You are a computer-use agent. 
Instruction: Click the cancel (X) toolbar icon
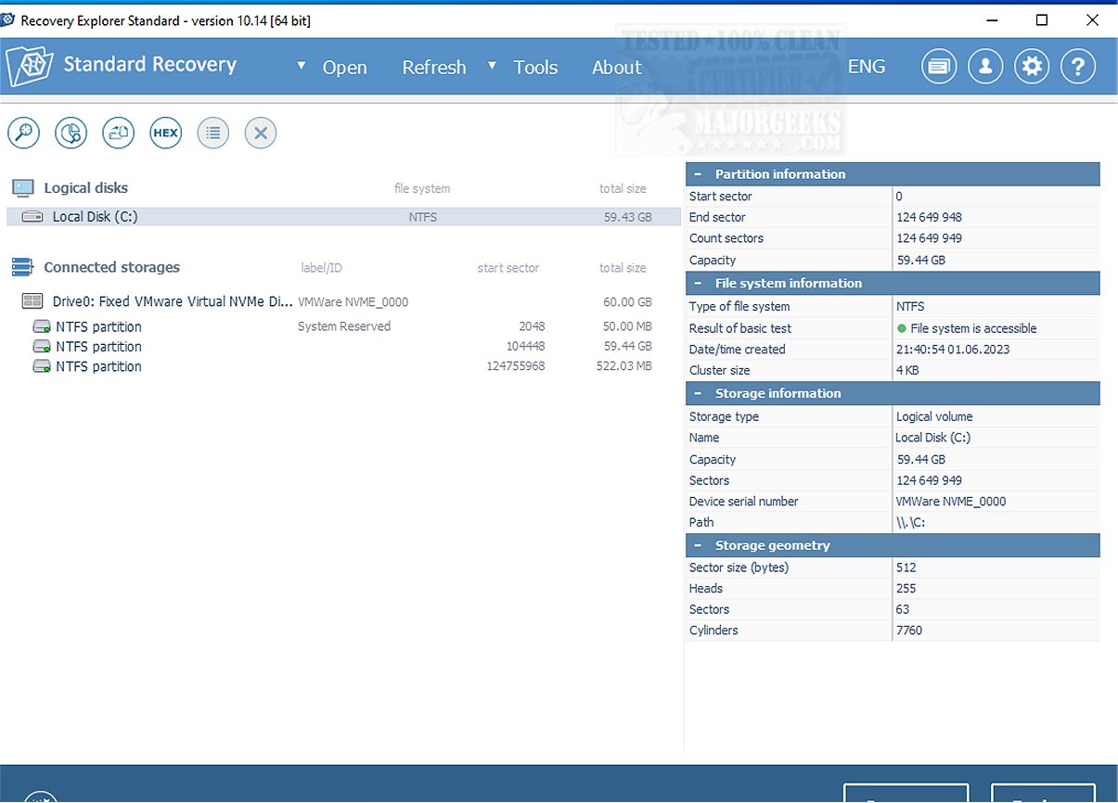[260, 133]
